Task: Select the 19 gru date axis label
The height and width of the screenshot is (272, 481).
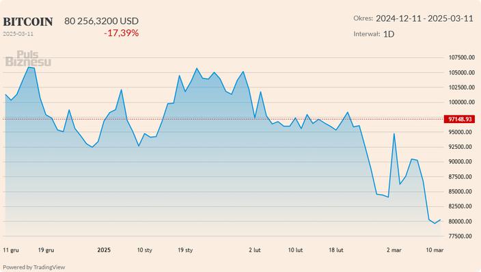Action: pyautogui.click(x=46, y=250)
